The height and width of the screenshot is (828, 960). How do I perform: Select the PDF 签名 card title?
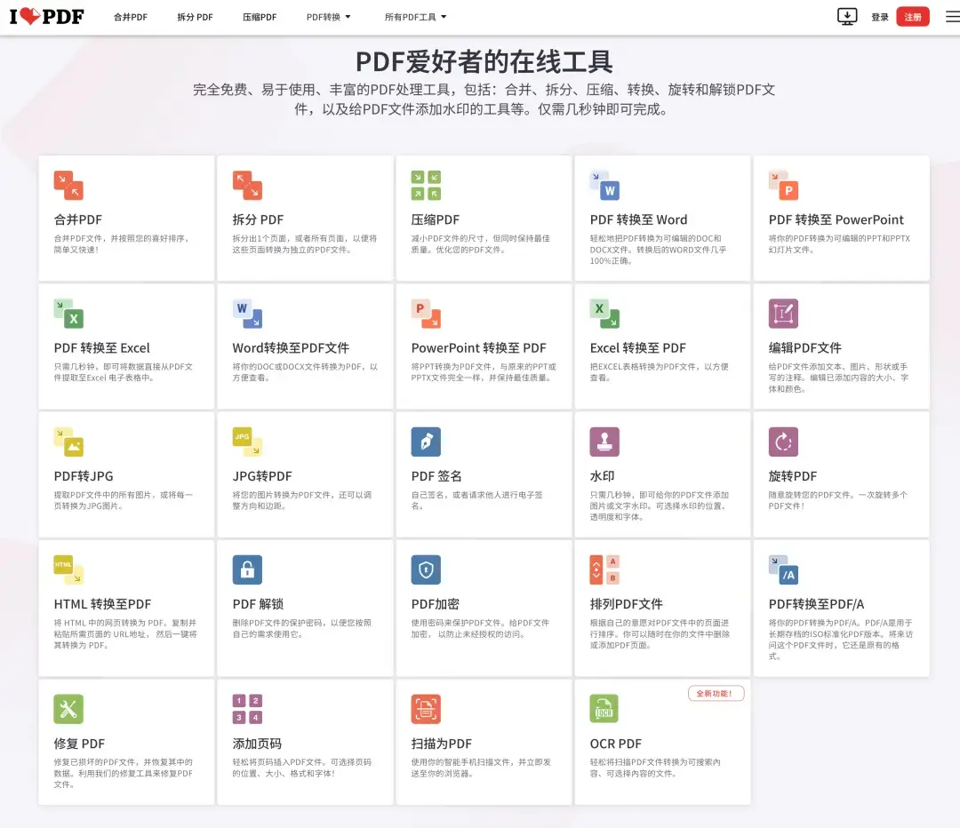[436, 476]
